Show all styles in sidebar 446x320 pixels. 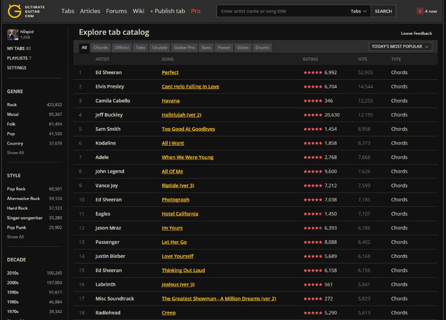(15, 237)
